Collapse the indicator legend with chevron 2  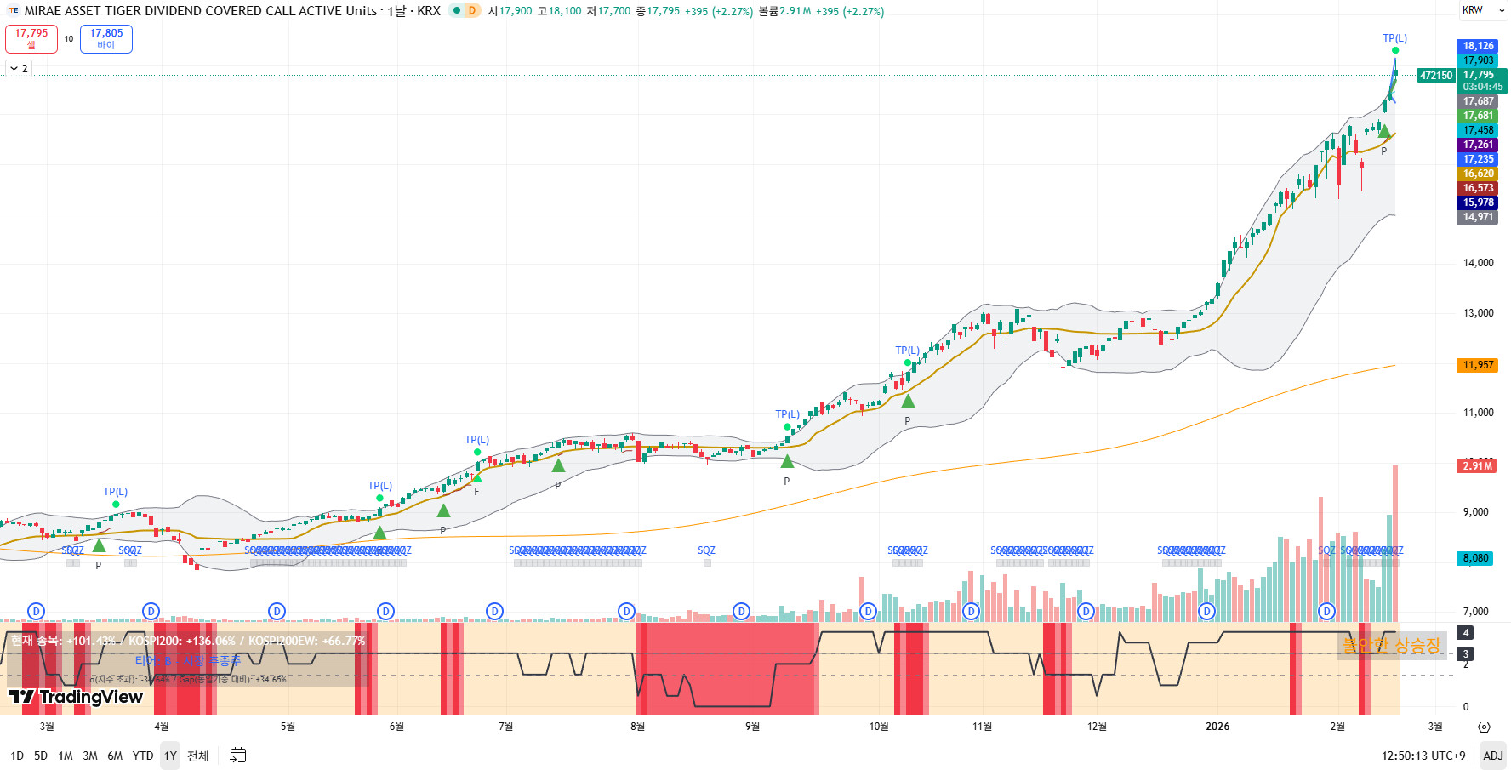click(x=19, y=68)
